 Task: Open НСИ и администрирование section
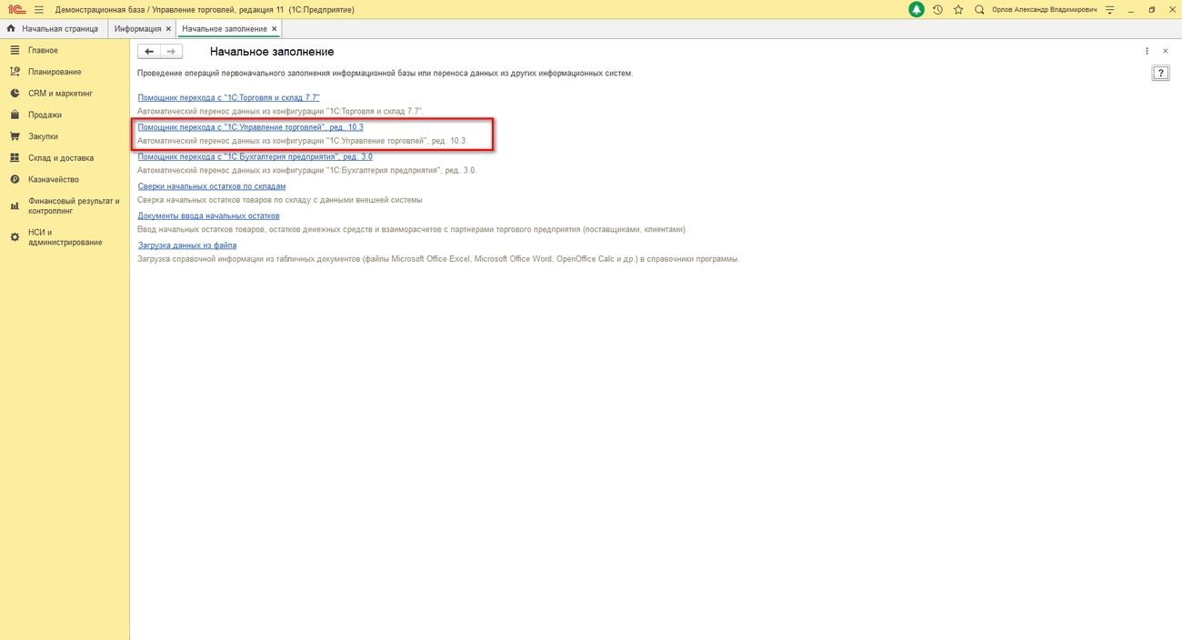click(65, 237)
